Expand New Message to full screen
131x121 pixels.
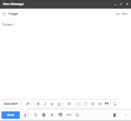[x=121, y=4]
